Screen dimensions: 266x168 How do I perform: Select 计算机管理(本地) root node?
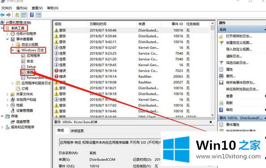[x=18, y=22]
